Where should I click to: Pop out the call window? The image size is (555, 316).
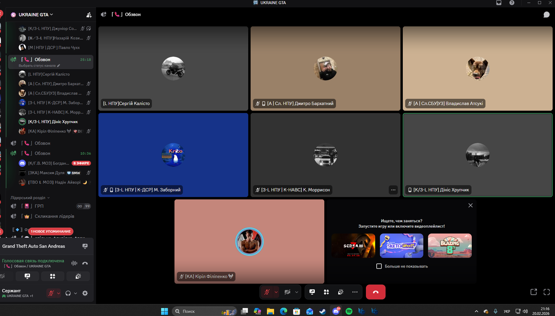tap(534, 292)
